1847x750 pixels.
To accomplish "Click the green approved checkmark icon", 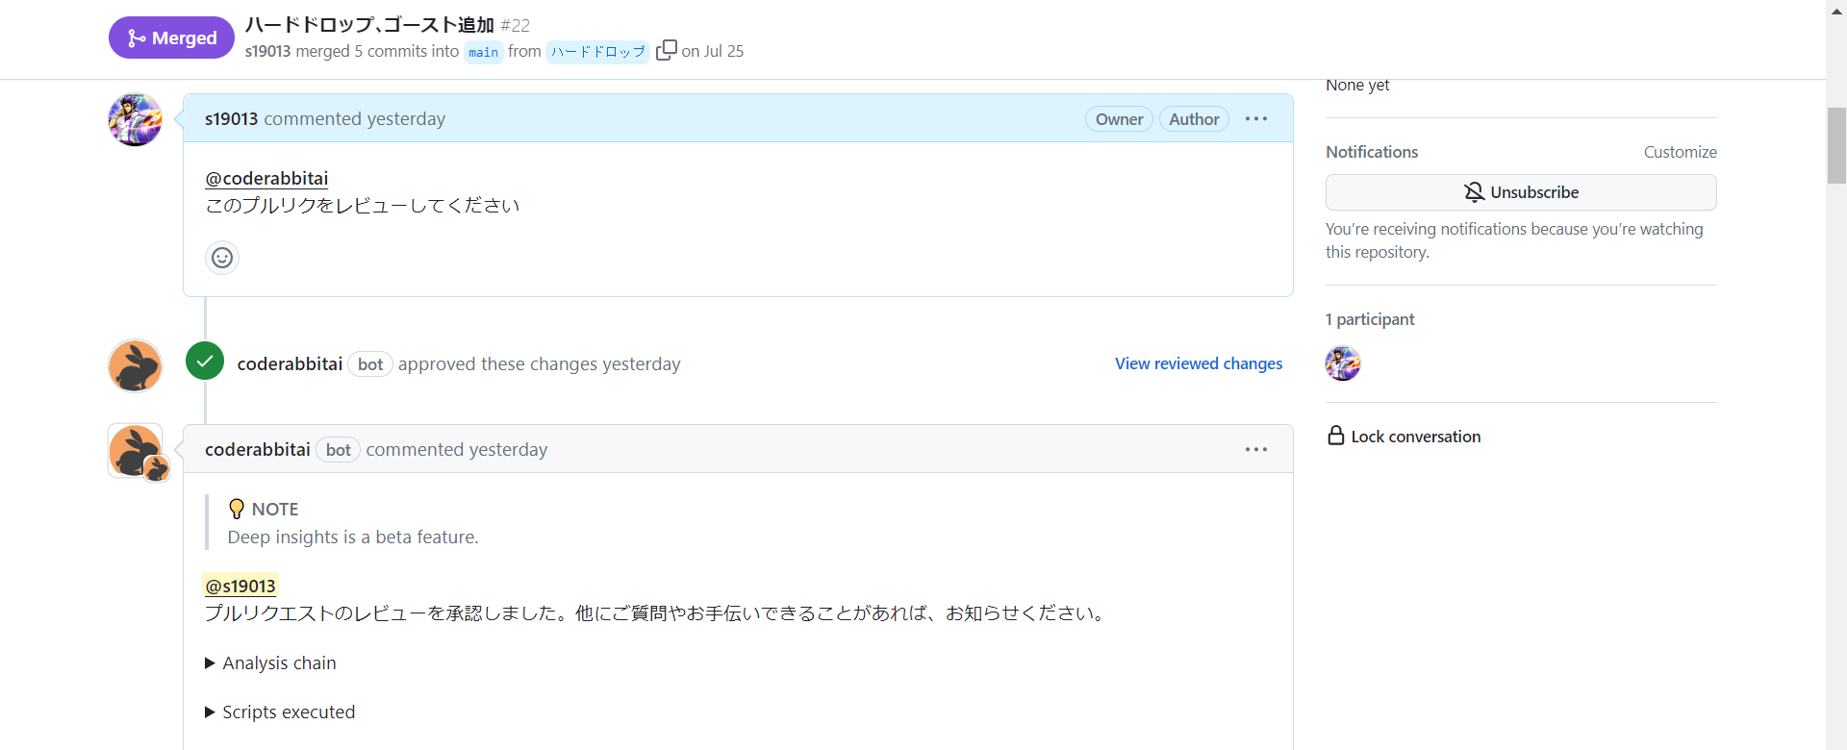I will pos(205,362).
